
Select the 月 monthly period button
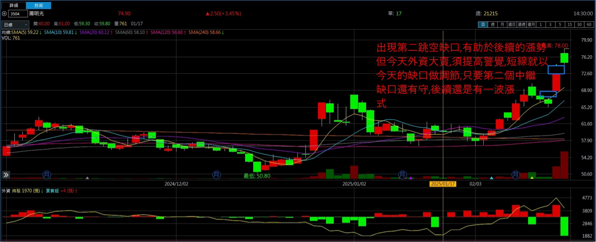point(501,24)
